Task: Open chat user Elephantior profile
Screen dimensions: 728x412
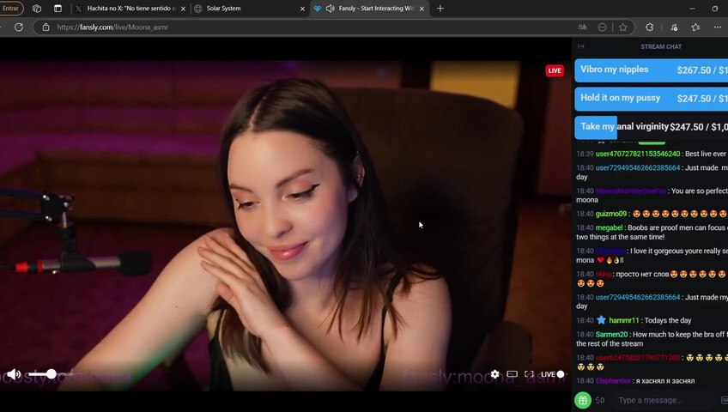Action: [x=613, y=381]
